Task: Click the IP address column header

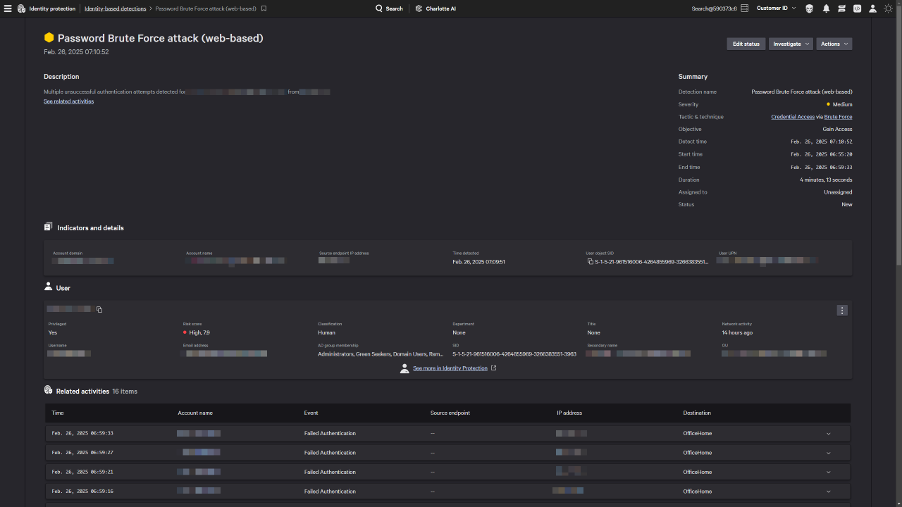Action: [569, 413]
